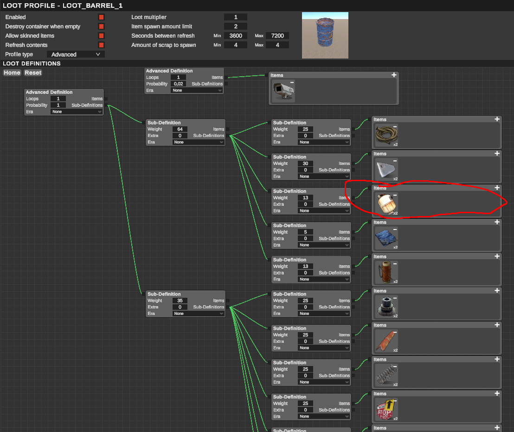Screen dimensions: 514x432
Task: Click the LOOT DEFINITIONS heading text
Action: click(x=32, y=63)
